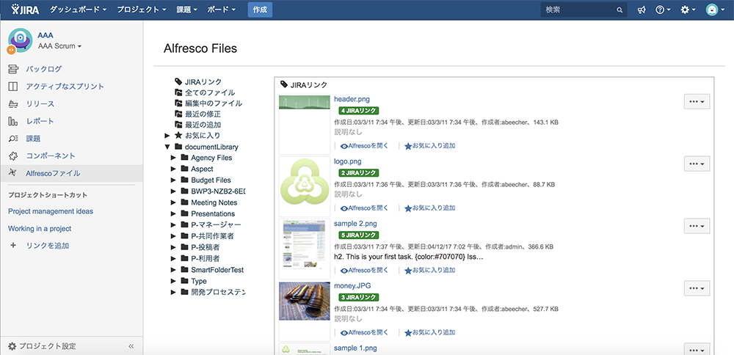Open the ダッシュボード menu
Screen dimensions: 734x355
point(79,10)
